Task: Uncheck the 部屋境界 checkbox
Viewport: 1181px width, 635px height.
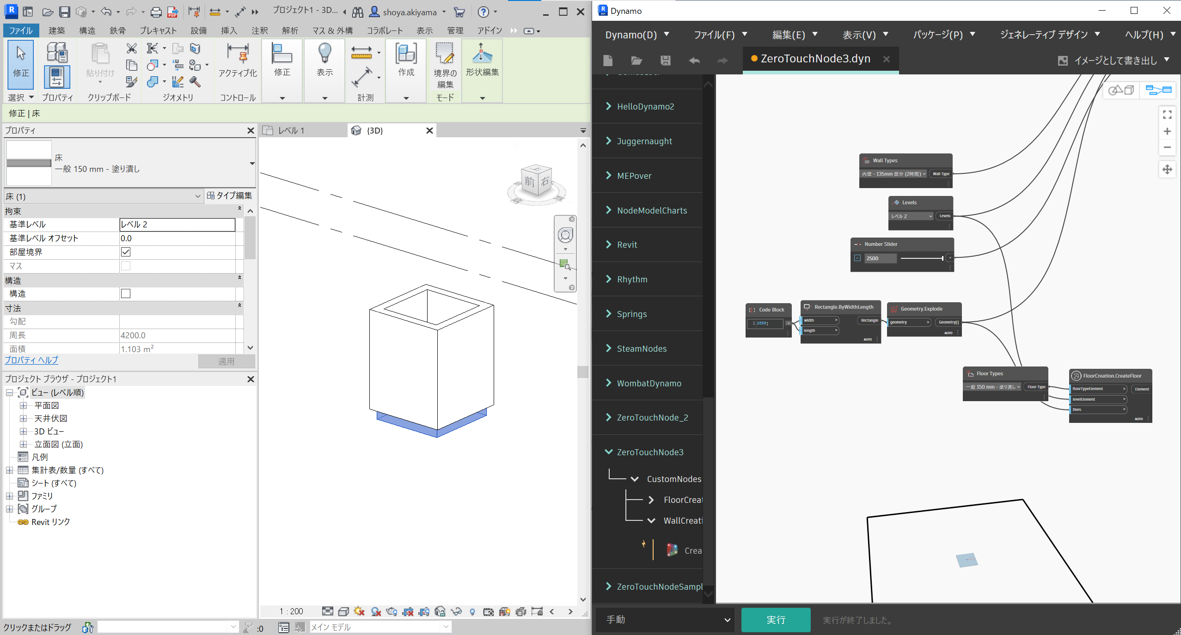Action: [x=126, y=252]
